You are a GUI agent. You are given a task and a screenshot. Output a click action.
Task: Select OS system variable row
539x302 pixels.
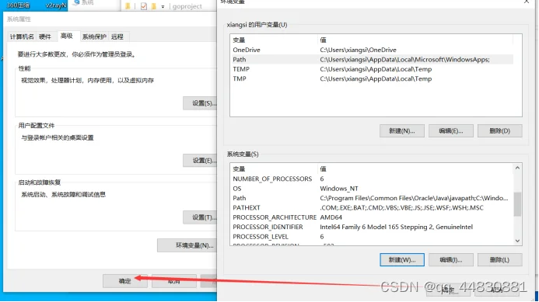pos(372,189)
